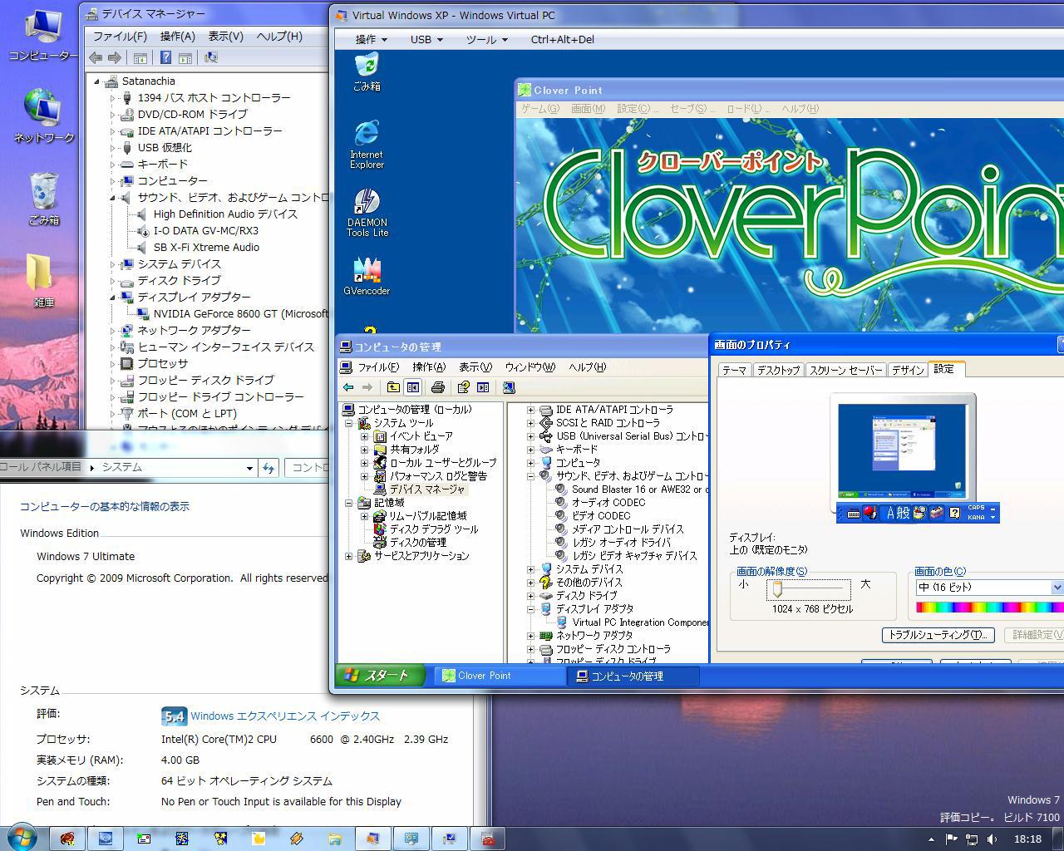Screen dimensions: 1064x851
Task: Click the XP スタート button
Action: (x=380, y=676)
